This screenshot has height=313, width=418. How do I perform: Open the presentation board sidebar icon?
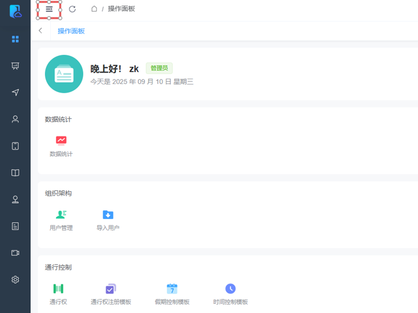coord(15,66)
